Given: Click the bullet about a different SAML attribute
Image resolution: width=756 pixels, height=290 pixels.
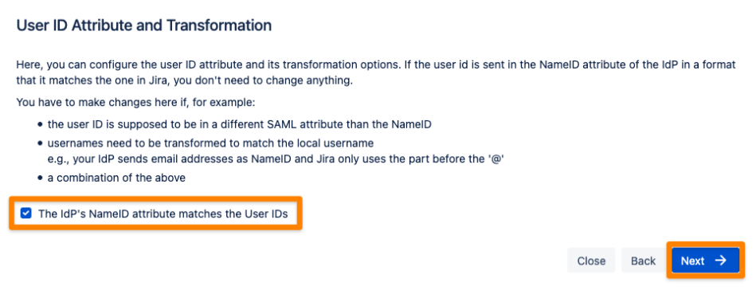Looking at the screenshot, I should tap(239, 124).
